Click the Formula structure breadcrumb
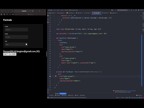The image size is (144, 108). click(x=57, y=94)
